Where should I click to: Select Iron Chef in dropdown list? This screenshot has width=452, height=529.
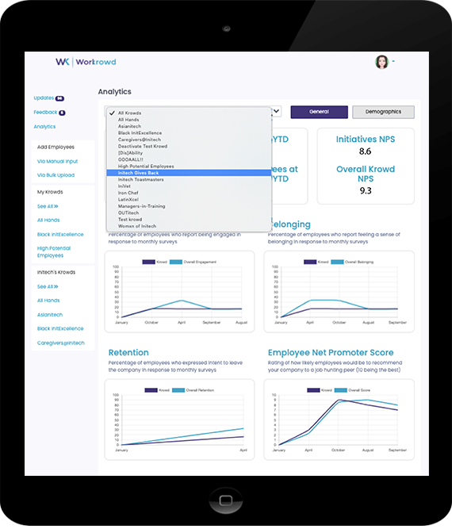point(189,193)
